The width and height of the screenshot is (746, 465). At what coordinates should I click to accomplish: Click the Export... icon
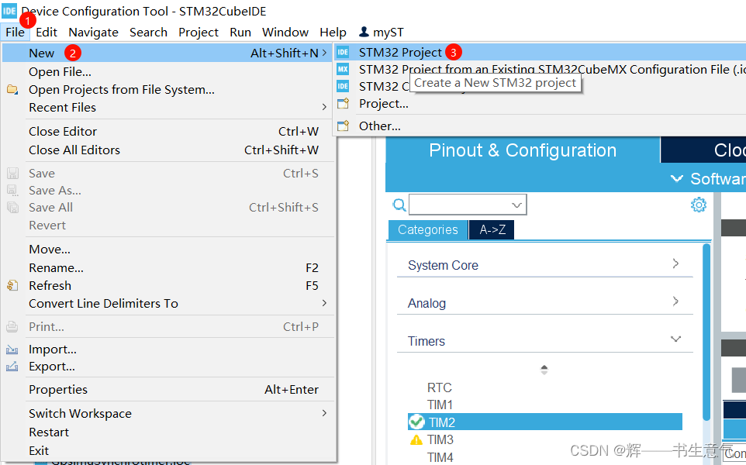tap(12, 367)
